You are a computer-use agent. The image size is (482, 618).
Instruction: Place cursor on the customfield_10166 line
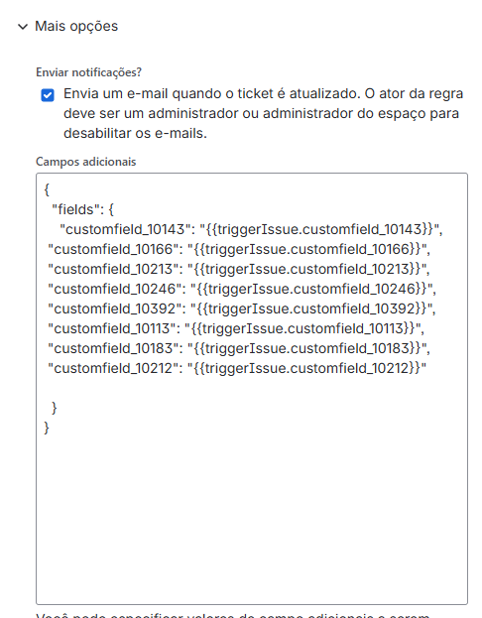pyautogui.click(x=239, y=249)
